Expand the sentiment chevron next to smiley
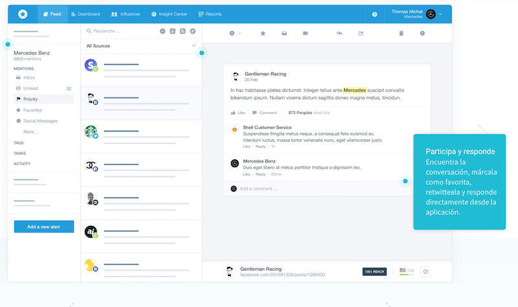Image resolution: width=518 pixels, height=307 pixels. (x=240, y=34)
